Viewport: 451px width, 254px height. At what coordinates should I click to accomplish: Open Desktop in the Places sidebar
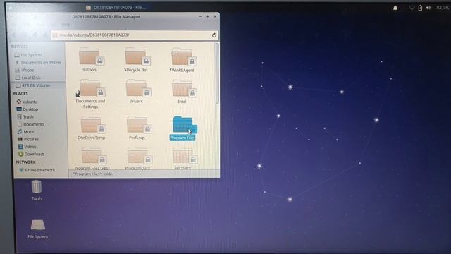click(27, 109)
